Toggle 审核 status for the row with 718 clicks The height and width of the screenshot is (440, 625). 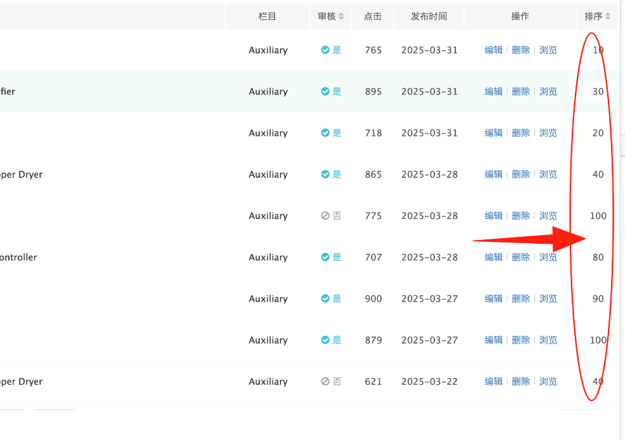click(x=331, y=133)
